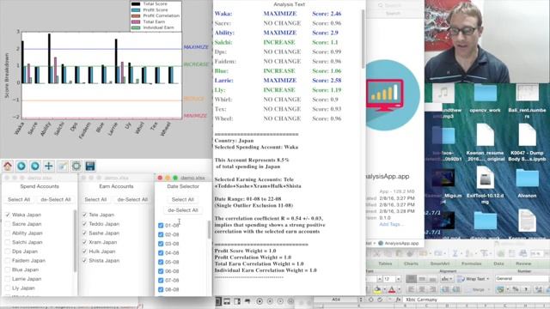The height and width of the screenshot is (309, 550).
Task: Open Excel number format General dropdown
Action: click(x=522, y=278)
